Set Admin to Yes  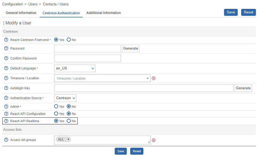56,107
